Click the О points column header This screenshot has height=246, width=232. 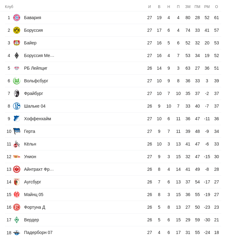coord(217,7)
